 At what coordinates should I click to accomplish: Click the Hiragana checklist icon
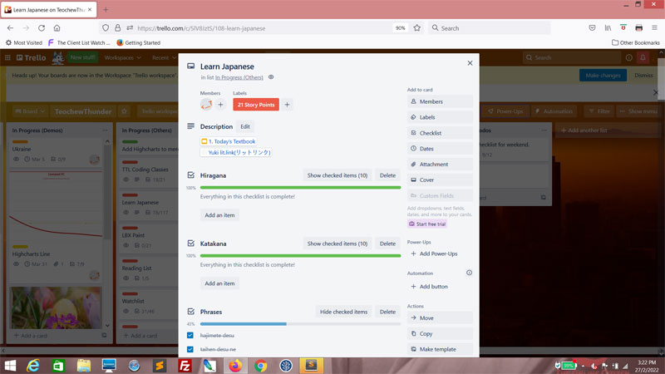[191, 175]
